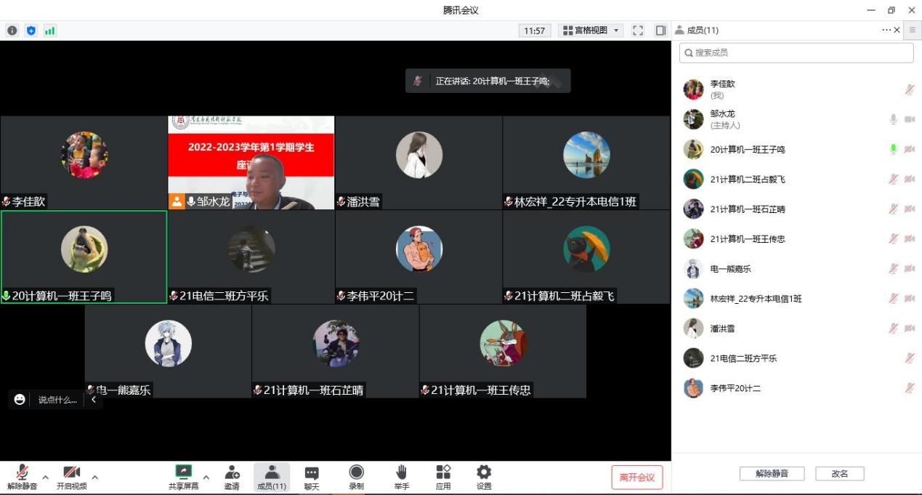
Task: Expand the 宫格视图 view dropdown
Action: (591, 31)
